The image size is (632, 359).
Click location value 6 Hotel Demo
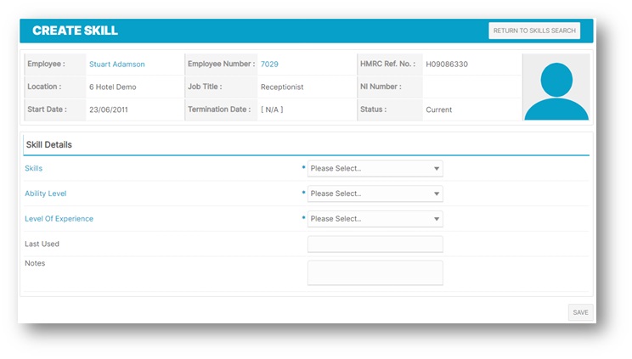(112, 87)
